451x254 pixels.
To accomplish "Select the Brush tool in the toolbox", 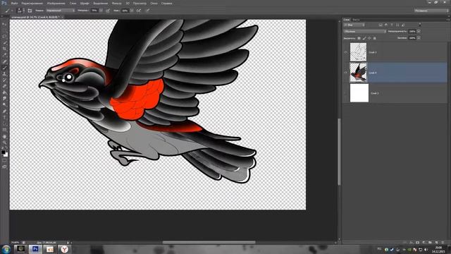I will click(x=4, y=68).
